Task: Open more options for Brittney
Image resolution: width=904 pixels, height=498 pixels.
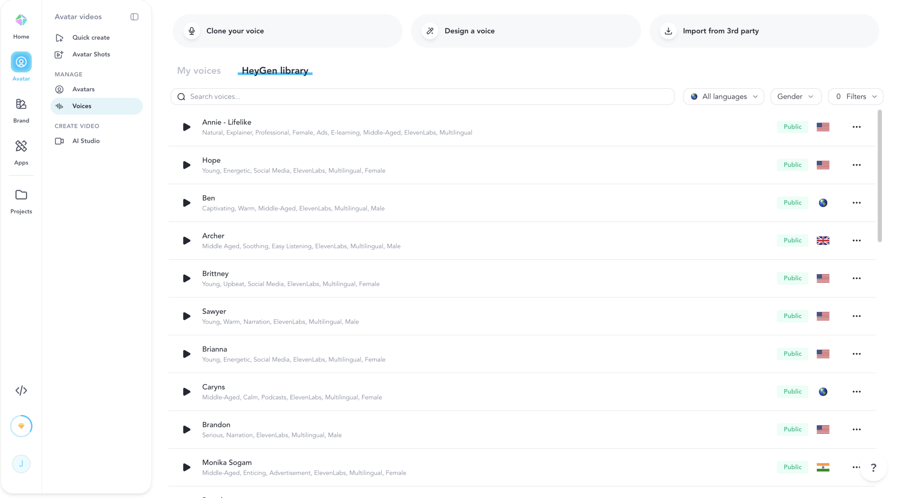Action: pyautogui.click(x=856, y=278)
